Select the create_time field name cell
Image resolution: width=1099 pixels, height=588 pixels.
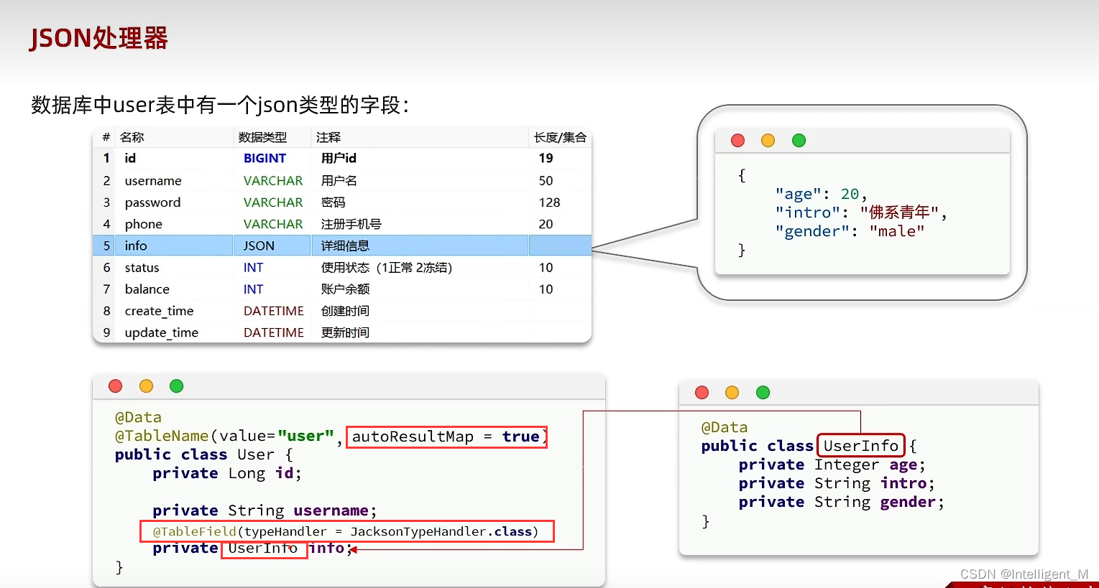[x=159, y=311]
